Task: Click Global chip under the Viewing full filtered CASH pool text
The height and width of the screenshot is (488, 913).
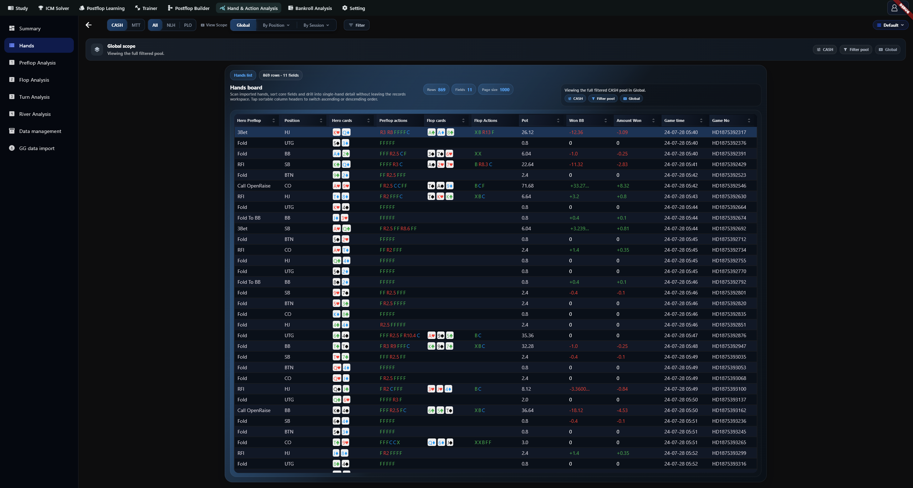Action: [x=631, y=99]
